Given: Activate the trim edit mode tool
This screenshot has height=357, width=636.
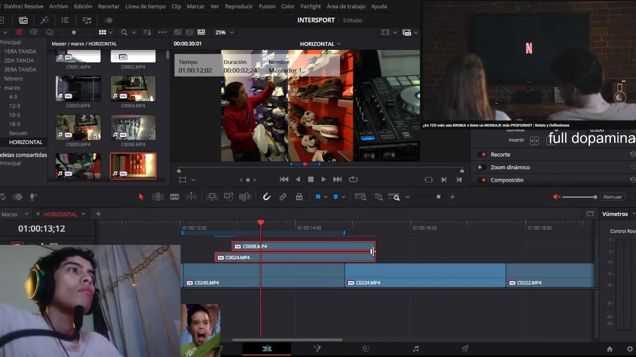Looking at the screenshot, I should coord(158,197).
